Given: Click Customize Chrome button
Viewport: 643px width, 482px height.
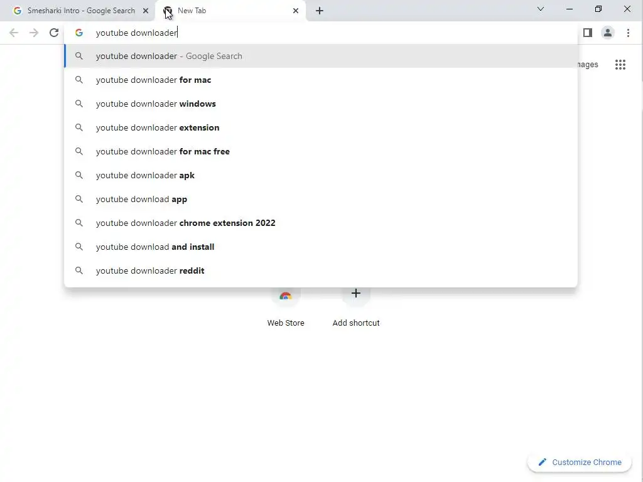Looking at the screenshot, I should pyautogui.click(x=580, y=463).
